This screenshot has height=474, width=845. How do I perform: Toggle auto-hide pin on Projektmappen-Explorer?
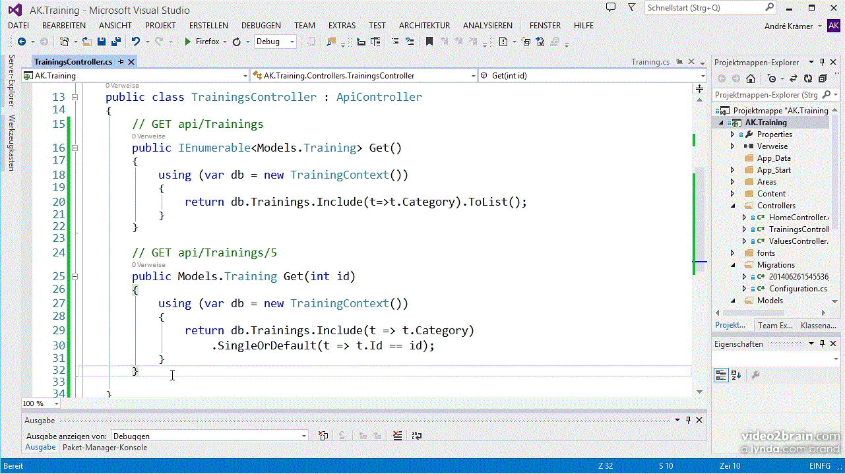pos(823,63)
